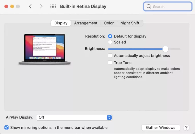Open the Night Shift tab
The image size is (195, 134).
tap(130, 23)
